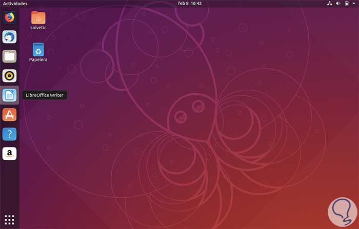Show applications grid
The width and height of the screenshot is (359, 229).
click(x=9, y=220)
